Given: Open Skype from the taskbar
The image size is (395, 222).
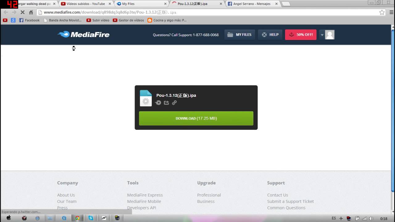Looking at the screenshot, I should coord(91,218).
